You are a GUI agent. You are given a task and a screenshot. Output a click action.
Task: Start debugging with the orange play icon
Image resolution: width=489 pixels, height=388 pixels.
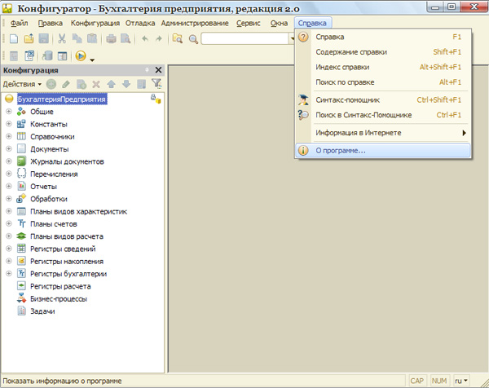[x=81, y=56]
